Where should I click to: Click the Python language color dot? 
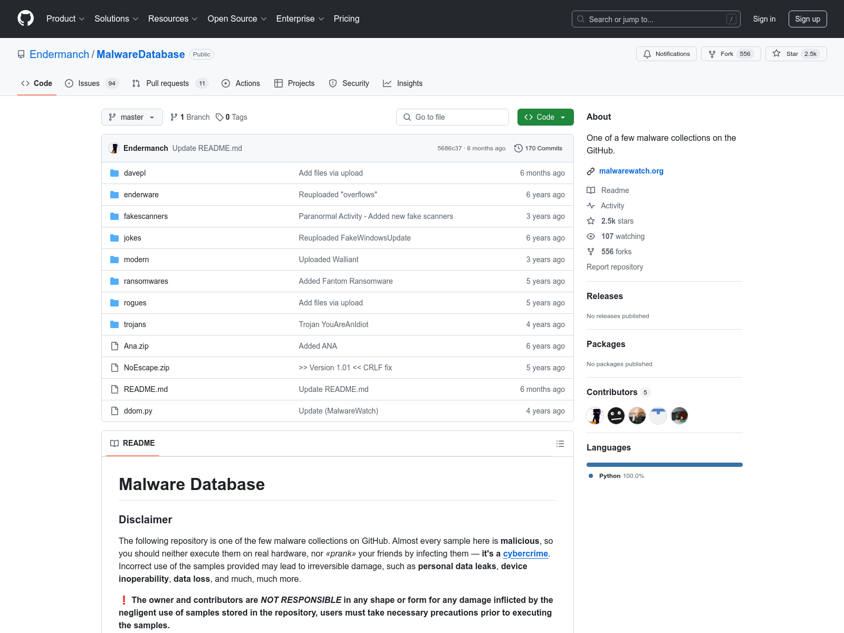(591, 476)
